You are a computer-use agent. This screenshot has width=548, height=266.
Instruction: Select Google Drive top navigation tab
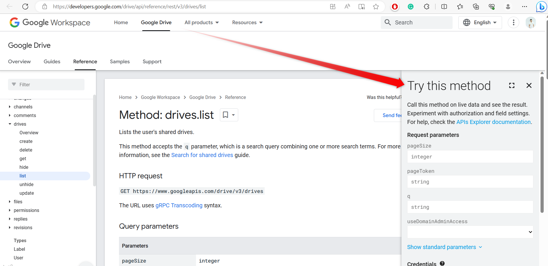[x=156, y=22]
